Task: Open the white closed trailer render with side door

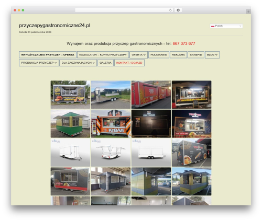Action: point(70,153)
